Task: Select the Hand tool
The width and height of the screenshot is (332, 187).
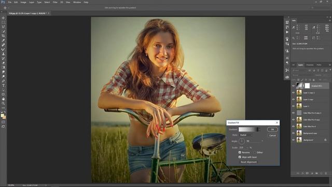Action: pos(3,99)
